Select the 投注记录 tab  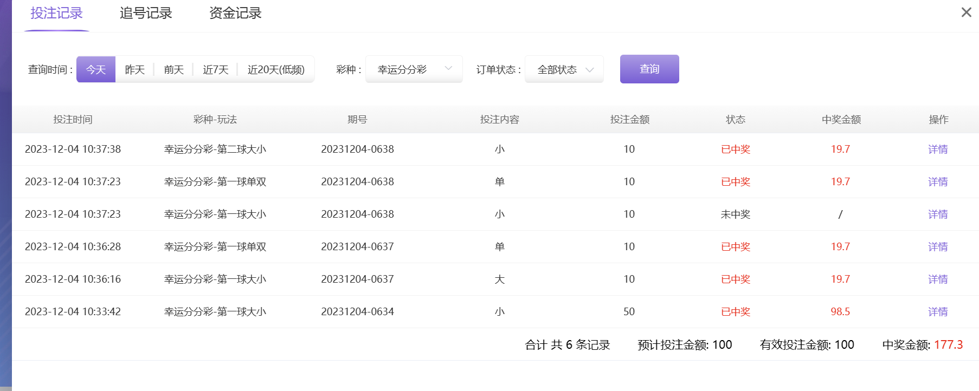(56, 14)
